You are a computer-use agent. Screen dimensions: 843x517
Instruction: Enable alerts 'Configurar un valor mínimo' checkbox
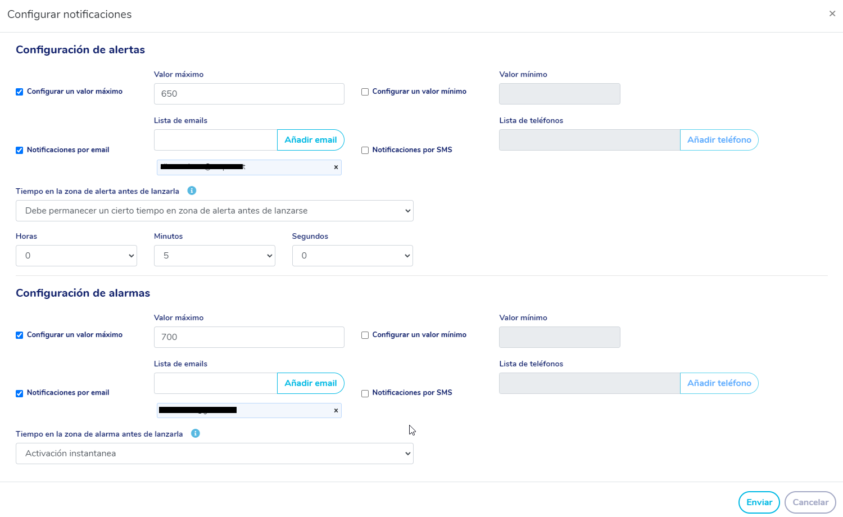365,92
